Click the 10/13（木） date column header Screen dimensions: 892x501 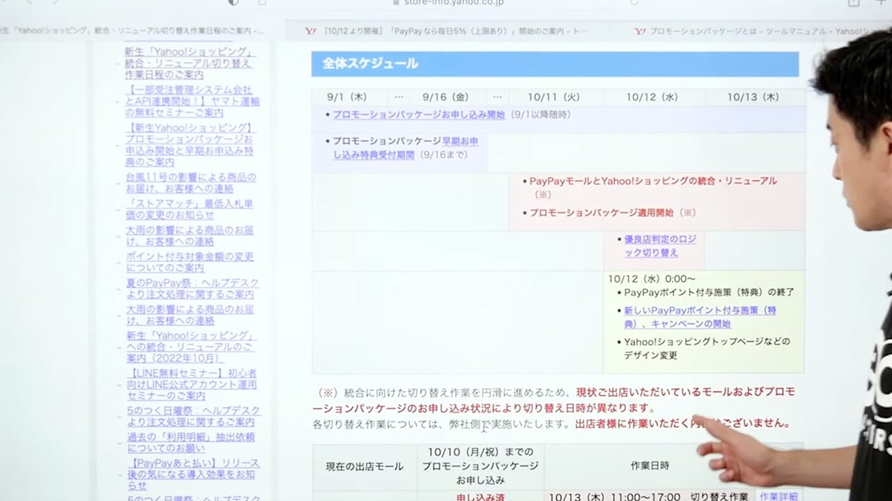click(x=753, y=97)
